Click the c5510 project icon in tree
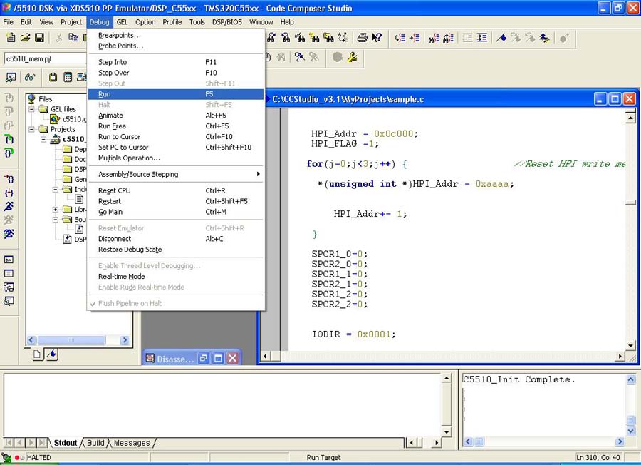This screenshot has height=465, width=641. click(x=55, y=139)
